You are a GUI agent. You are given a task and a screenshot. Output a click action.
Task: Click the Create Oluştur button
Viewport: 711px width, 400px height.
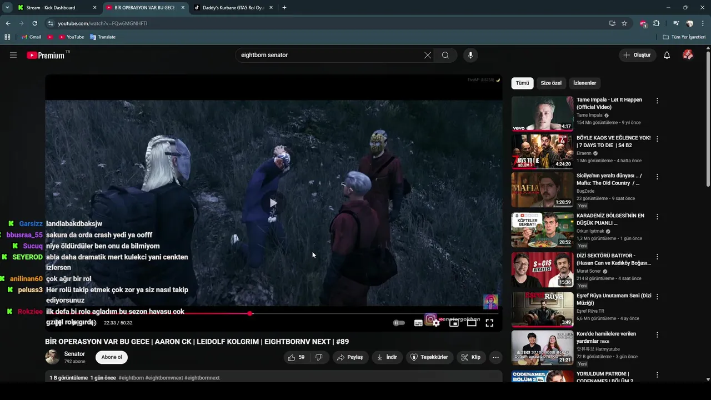[637, 55]
